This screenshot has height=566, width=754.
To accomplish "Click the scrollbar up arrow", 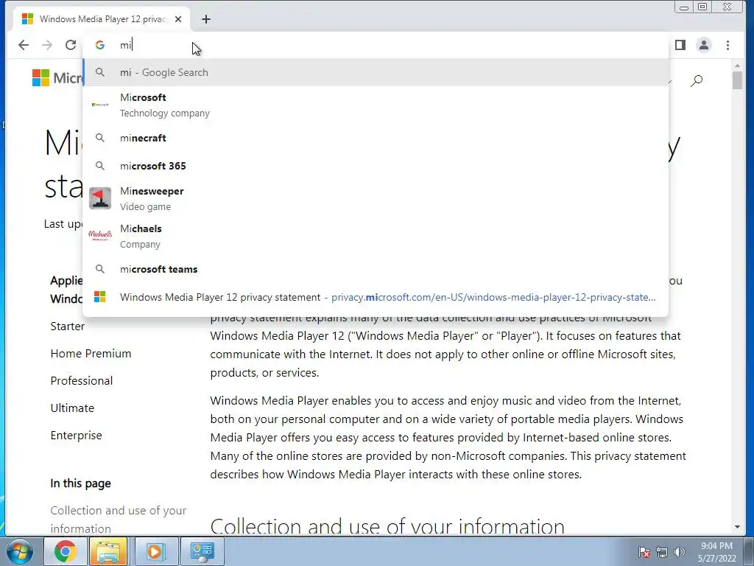I will 737,65.
